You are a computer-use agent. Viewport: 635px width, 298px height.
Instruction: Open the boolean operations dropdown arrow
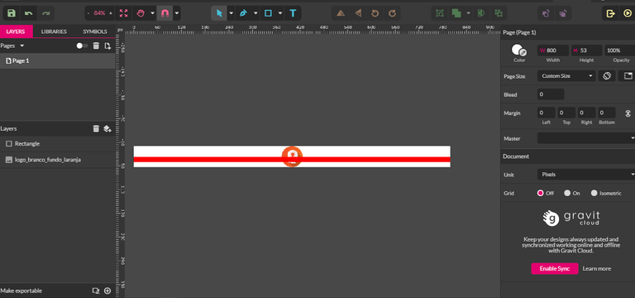tap(469, 13)
